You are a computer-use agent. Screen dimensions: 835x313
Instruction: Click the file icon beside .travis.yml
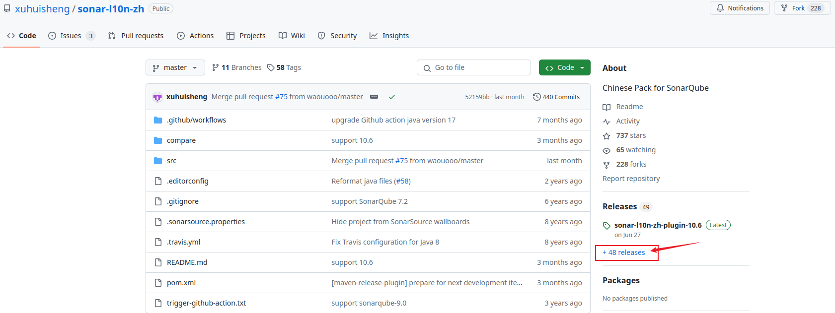pos(158,242)
